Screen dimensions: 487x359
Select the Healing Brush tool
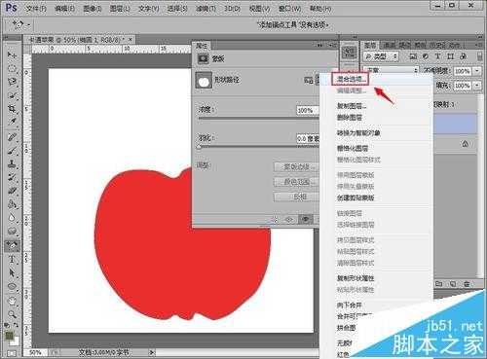click(12, 137)
